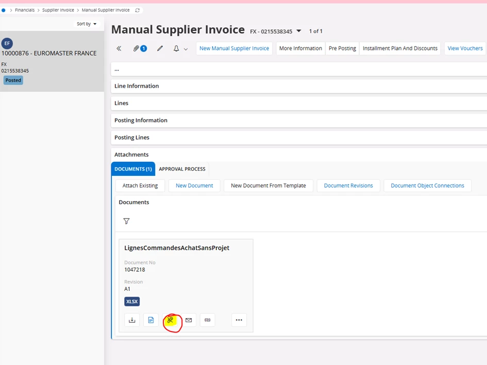487x365 pixels.
Task: Click the New Manual Supplier Invoice button
Action: [x=234, y=48]
